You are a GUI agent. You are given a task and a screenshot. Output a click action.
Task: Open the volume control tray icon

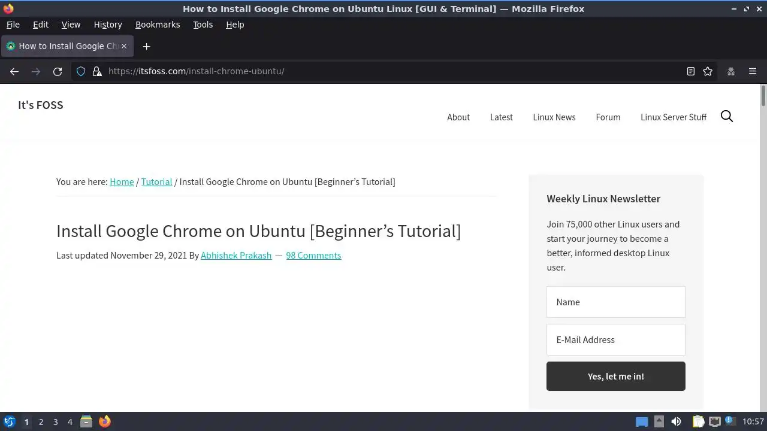click(676, 421)
